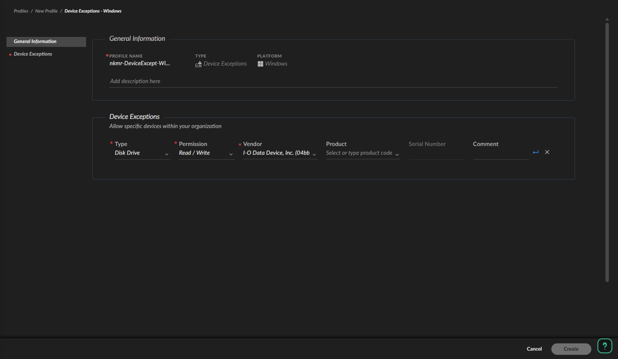This screenshot has height=359, width=618.
Task: Expand the Type dropdown showing Disk Drive
Action: [x=142, y=153]
